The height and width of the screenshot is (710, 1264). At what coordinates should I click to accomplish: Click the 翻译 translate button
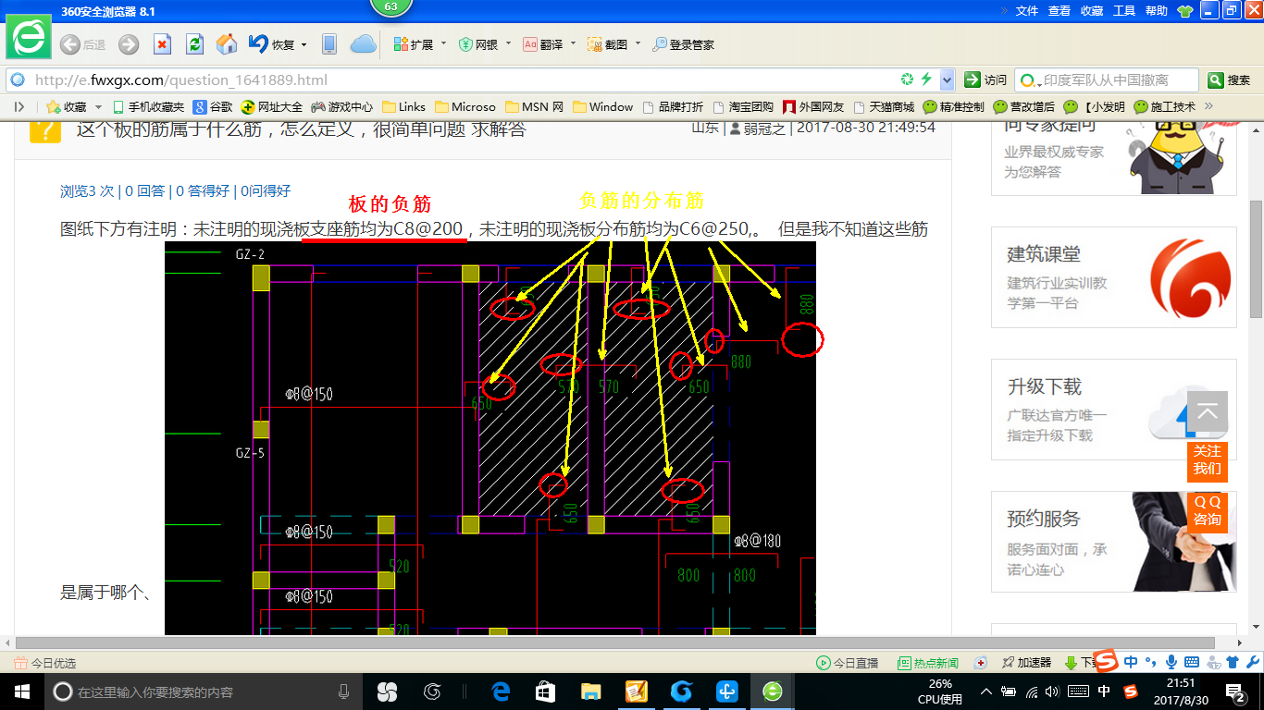(x=543, y=44)
